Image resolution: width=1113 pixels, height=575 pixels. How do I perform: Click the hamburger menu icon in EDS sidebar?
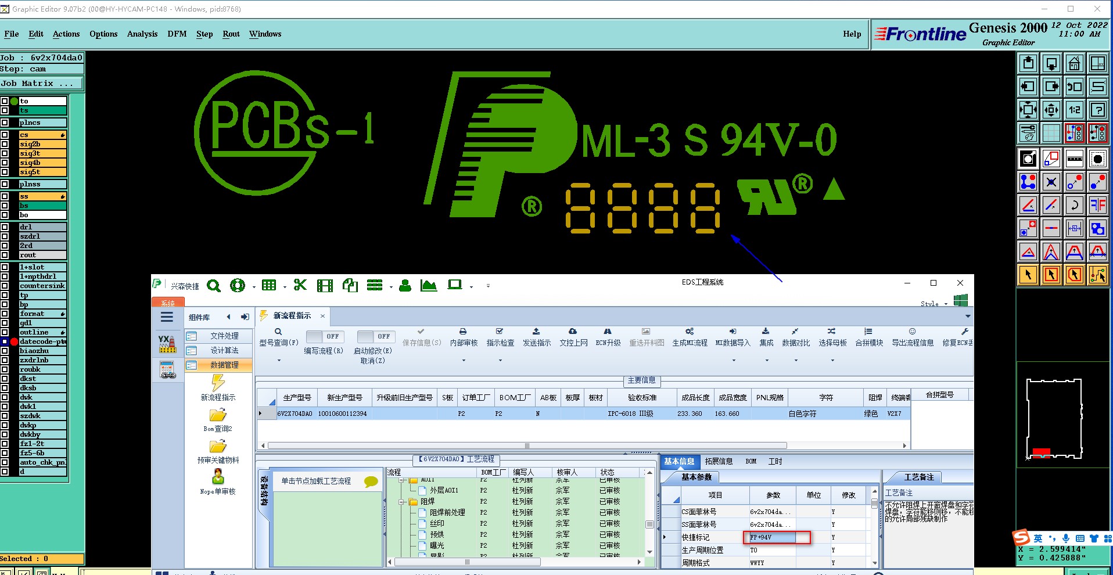pyautogui.click(x=167, y=317)
